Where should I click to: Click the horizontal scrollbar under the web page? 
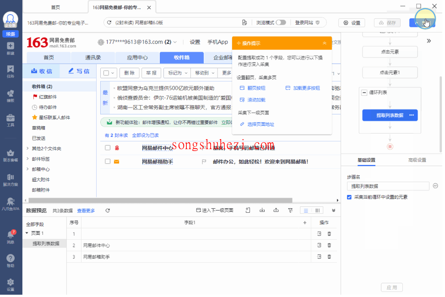pos(160,200)
